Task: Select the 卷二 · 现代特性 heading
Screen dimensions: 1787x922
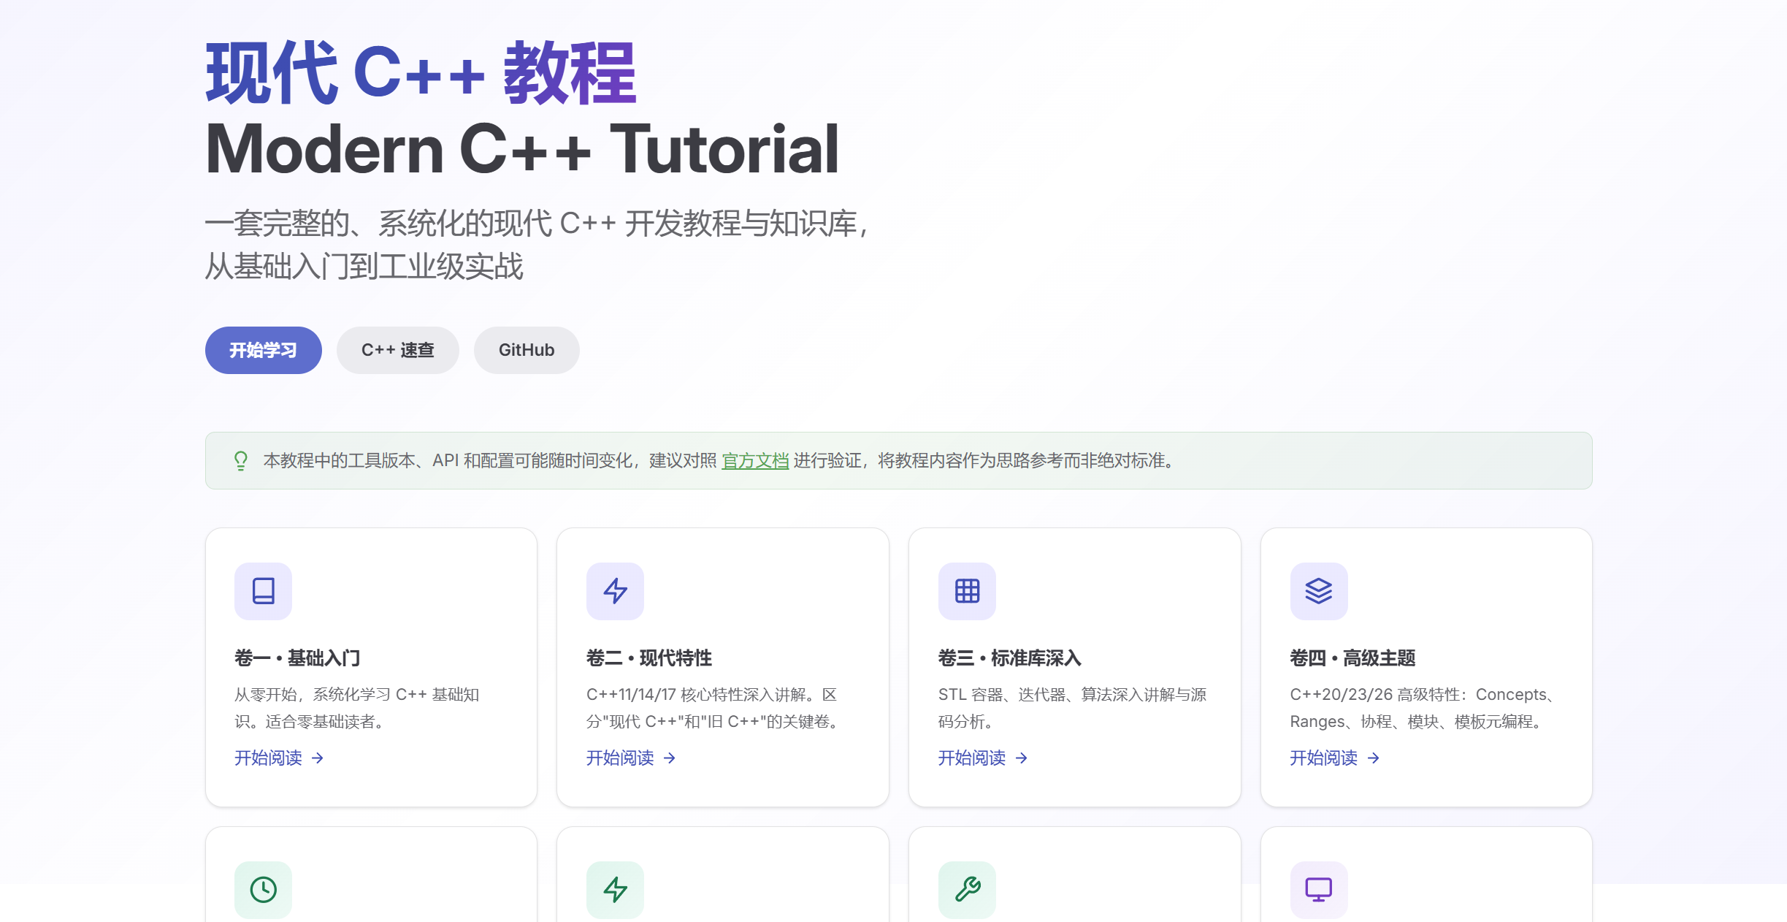Action: coord(649,658)
